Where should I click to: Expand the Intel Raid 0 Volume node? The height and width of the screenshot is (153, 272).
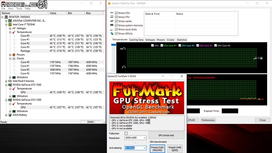click(x=6, y=81)
